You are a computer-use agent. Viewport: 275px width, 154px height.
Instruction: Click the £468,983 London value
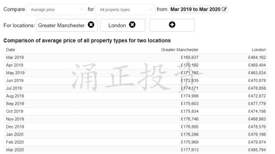(x=257, y=119)
